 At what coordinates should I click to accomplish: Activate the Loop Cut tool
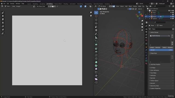pyautogui.click(x=96, y=55)
